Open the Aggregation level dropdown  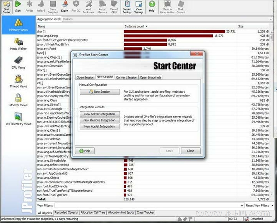click(167, 19)
